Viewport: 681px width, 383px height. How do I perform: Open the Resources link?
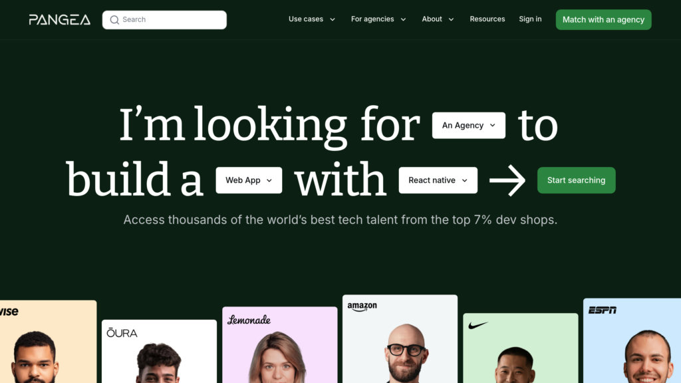tap(487, 19)
